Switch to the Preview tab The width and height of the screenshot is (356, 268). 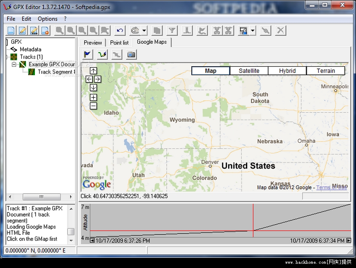[93, 42]
